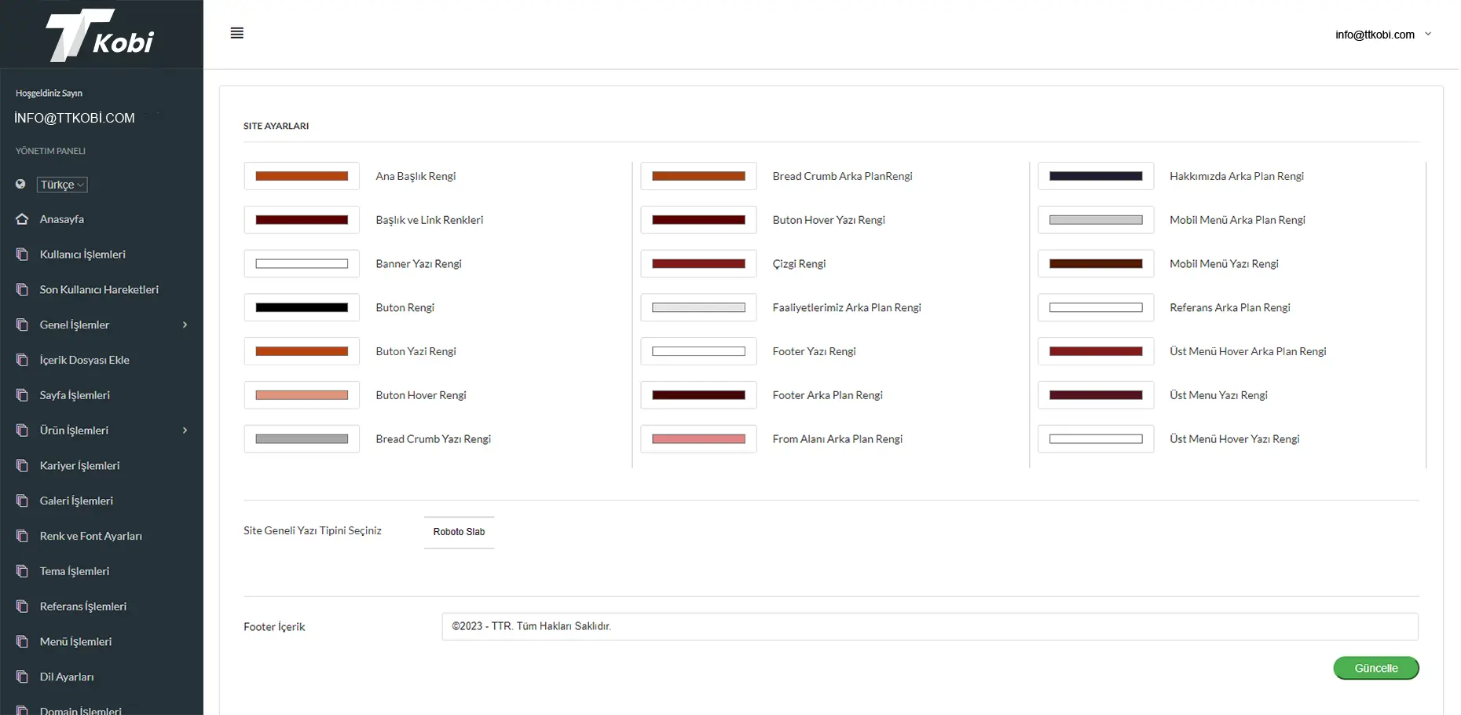
Task: Open the Türkçe language dropdown
Action: [62, 185]
